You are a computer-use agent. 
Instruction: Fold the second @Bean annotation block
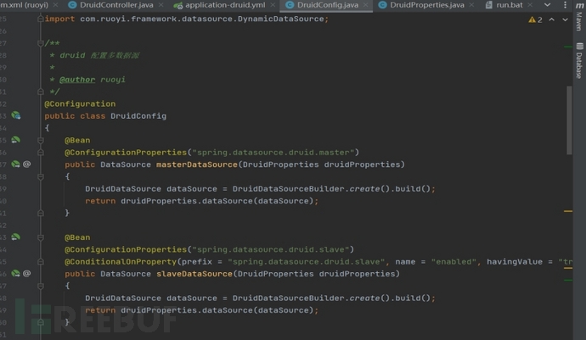[41, 237]
